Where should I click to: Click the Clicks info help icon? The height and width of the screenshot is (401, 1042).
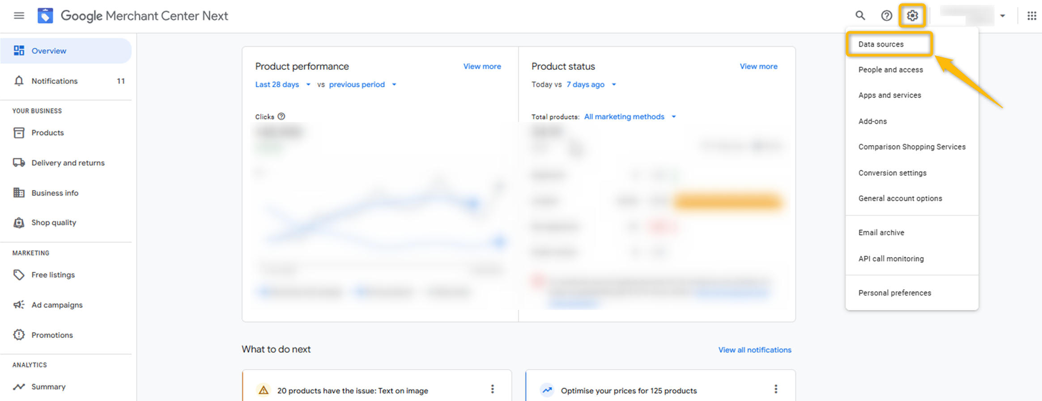click(281, 117)
